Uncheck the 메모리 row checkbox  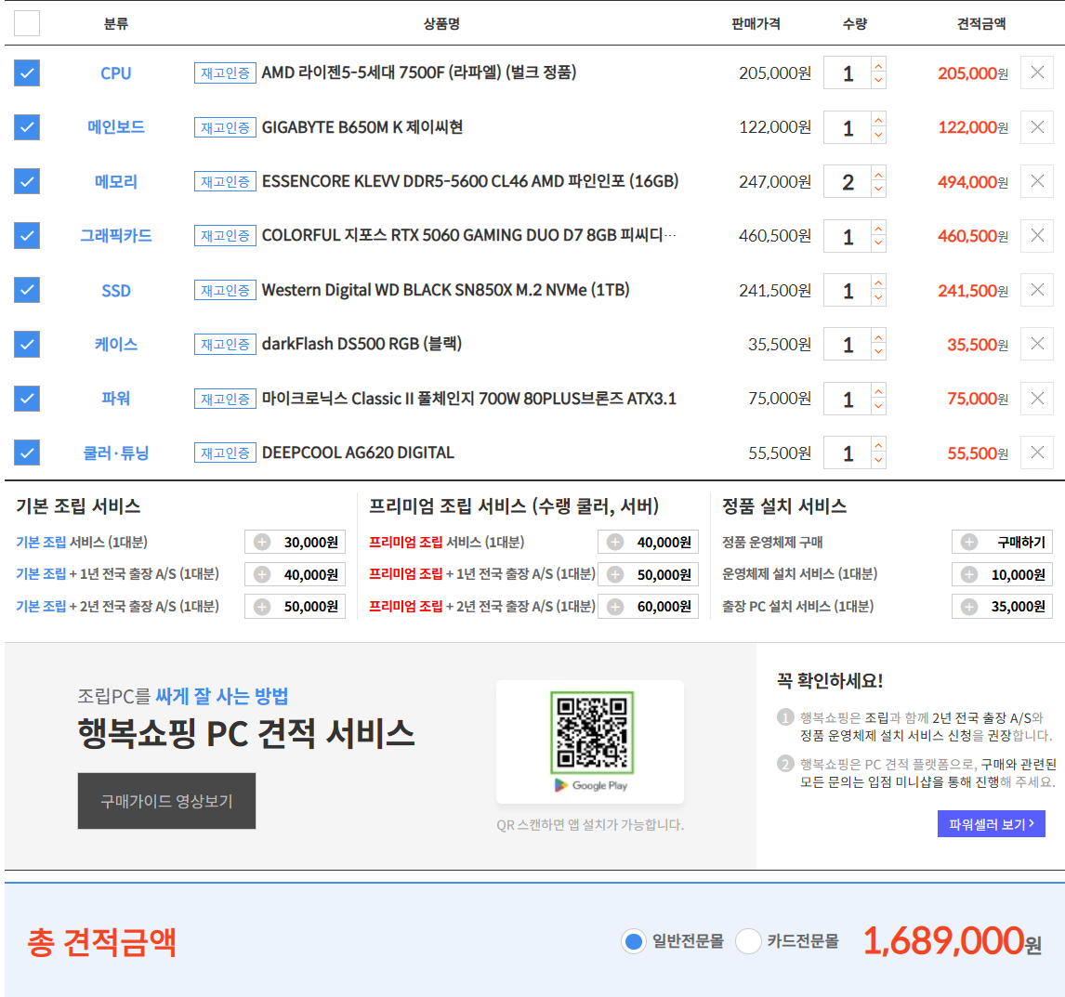pos(27,181)
